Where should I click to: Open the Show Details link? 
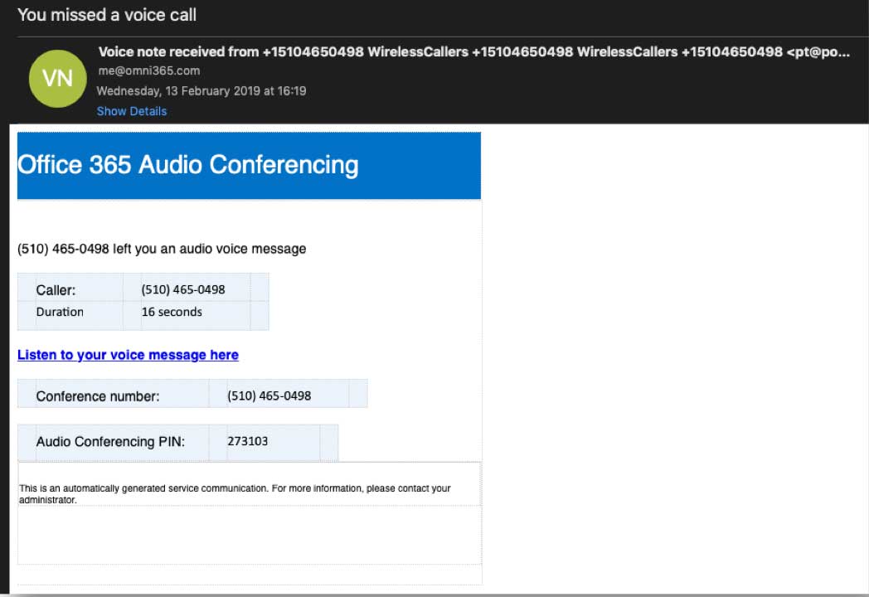tap(131, 110)
